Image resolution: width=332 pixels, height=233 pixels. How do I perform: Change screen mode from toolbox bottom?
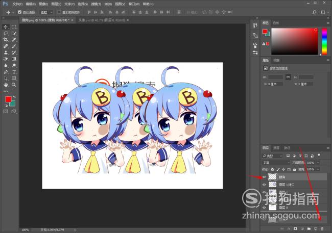point(14,112)
